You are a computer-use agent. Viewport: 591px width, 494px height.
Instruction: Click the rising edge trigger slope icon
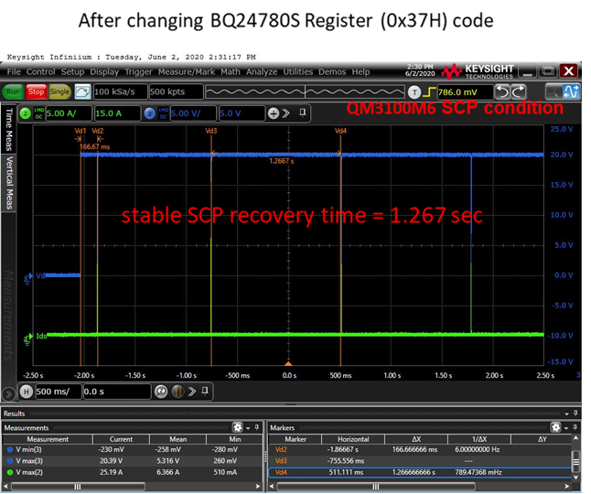[x=429, y=92]
